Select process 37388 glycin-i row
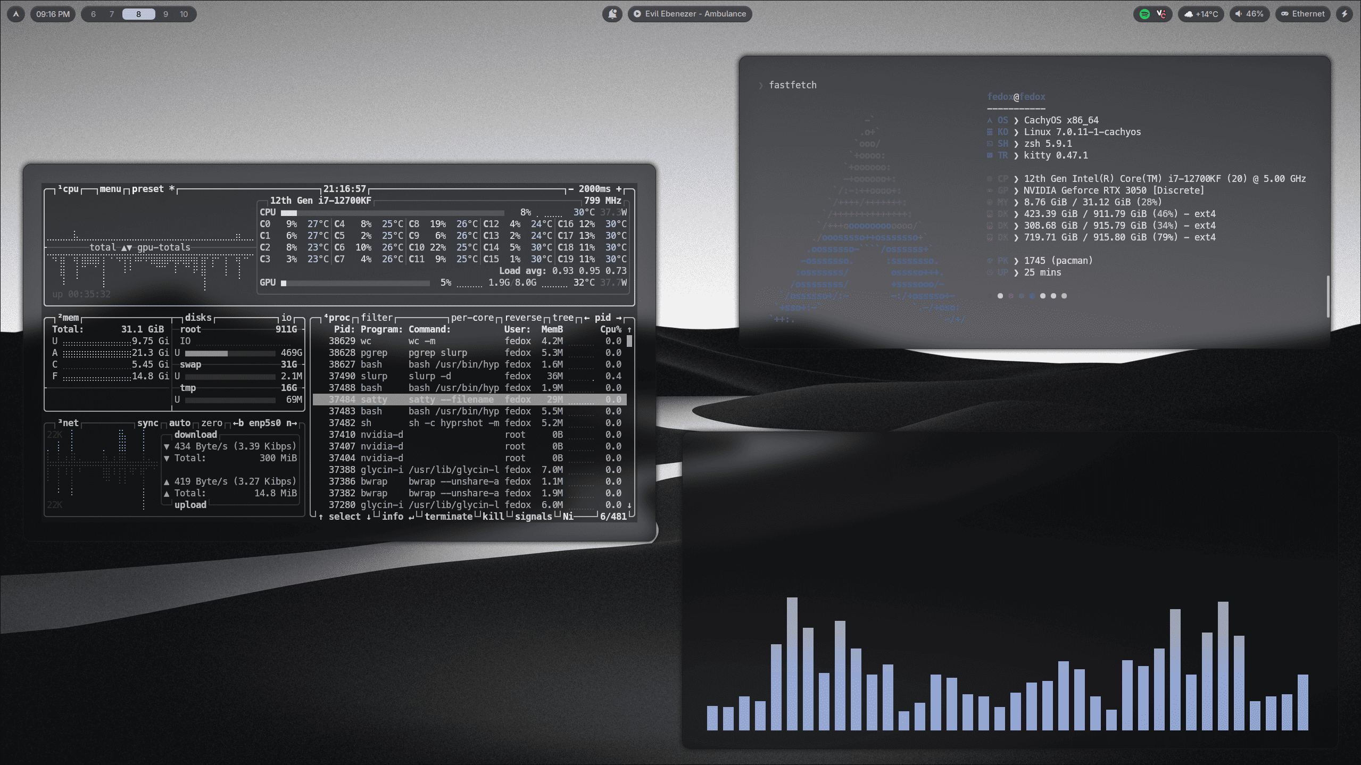The height and width of the screenshot is (765, 1361). pyautogui.click(x=470, y=470)
